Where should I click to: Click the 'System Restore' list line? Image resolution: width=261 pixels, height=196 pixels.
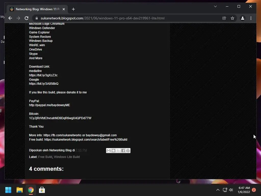(x=40, y=37)
